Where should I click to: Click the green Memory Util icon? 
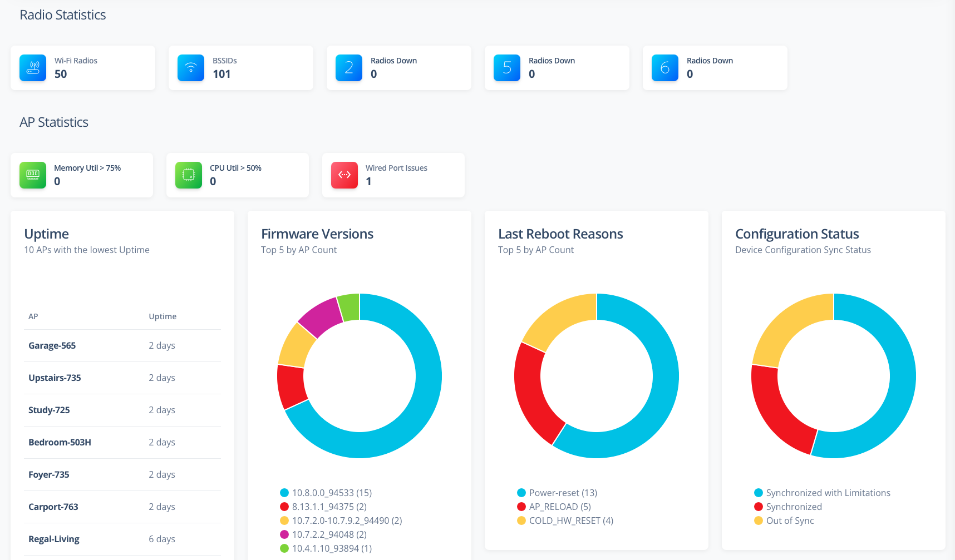pyautogui.click(x=33, y=175)
